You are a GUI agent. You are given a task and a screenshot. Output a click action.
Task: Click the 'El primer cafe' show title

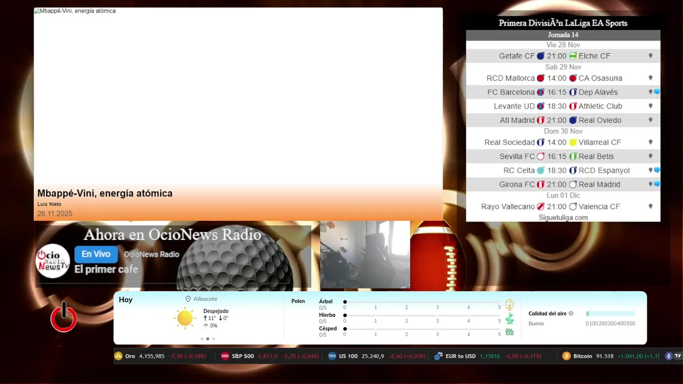[106, 269]
